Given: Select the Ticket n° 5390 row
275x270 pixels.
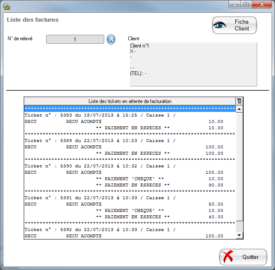Looking at the screenshot, I should coord(100,166).
